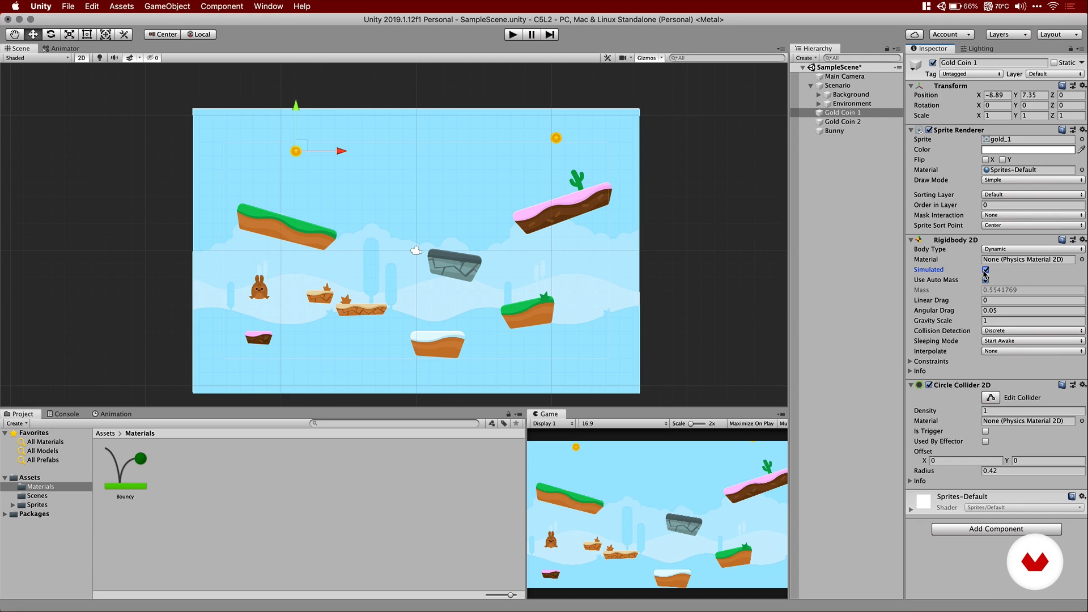This screenshot has width=1088, height=612.
Task: Click the Rigidbody 2D component icon
Action: (x=921, y=239)
